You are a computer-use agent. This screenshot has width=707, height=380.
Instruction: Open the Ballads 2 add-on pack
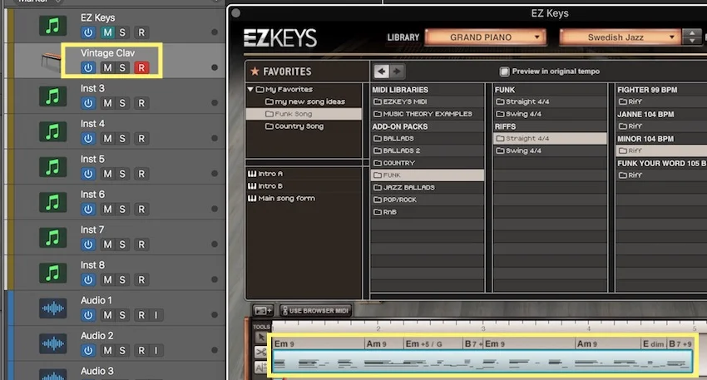[397, 151]
